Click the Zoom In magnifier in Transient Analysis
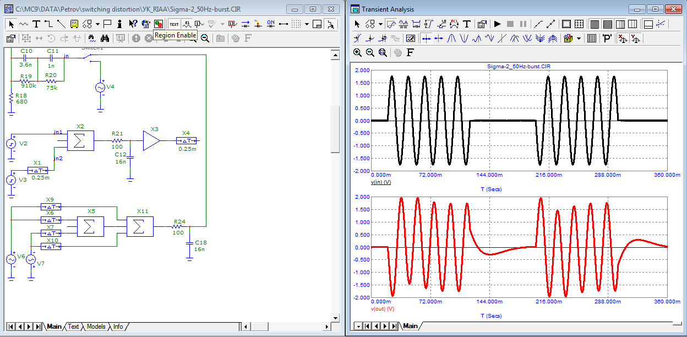This screenshot has width=687, height=337. click(358, 52)
